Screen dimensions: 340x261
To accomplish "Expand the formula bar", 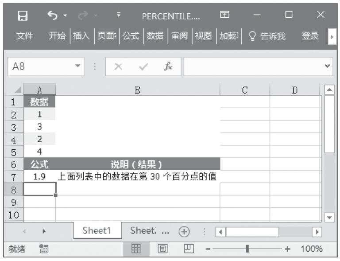I will pos(328,67).
